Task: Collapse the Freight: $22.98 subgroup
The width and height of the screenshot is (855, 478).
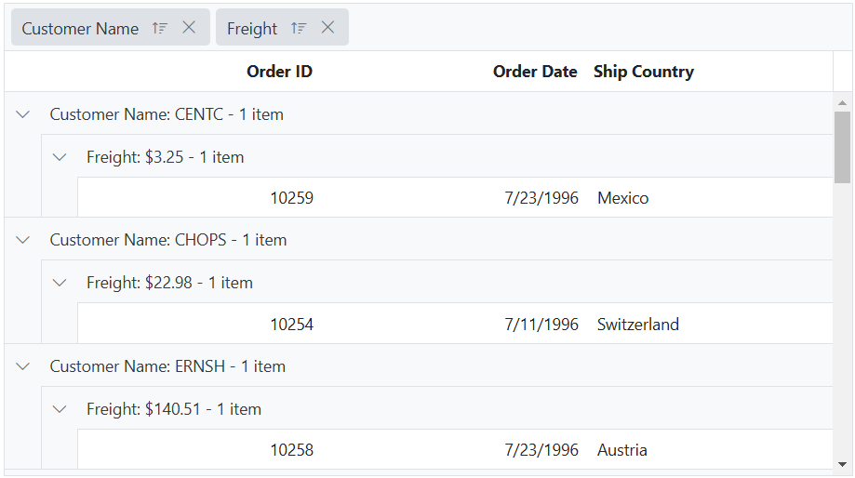Action: (x=60, y=283)
